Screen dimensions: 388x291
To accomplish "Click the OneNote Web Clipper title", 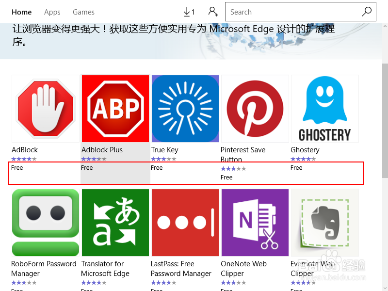I will tap(243, 269).
